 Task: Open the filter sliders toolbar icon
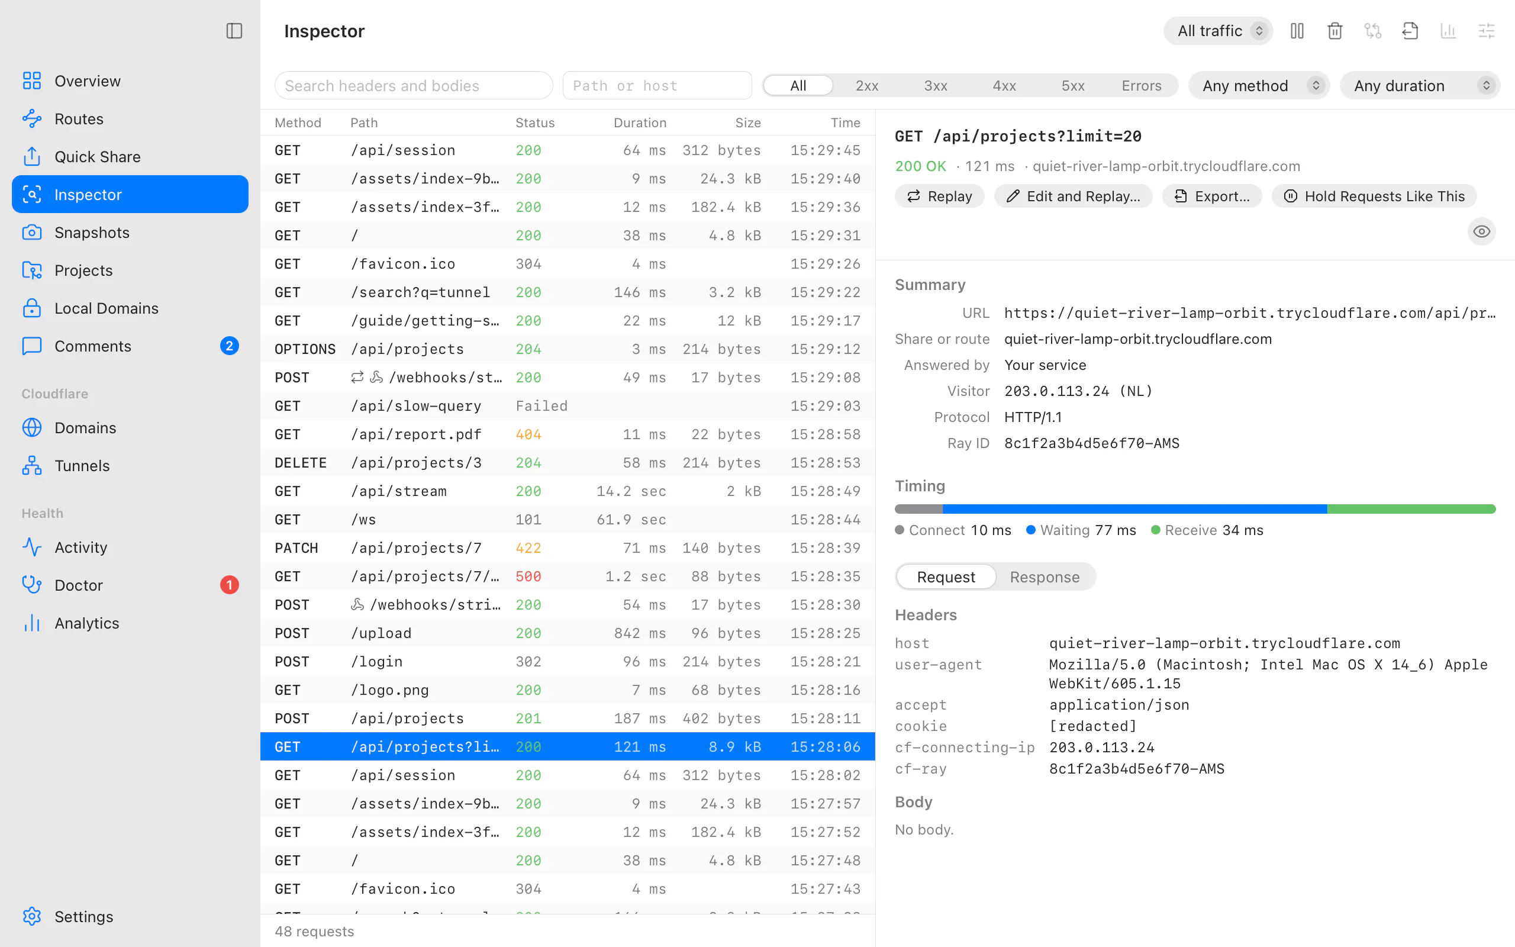click(1486, 31)
